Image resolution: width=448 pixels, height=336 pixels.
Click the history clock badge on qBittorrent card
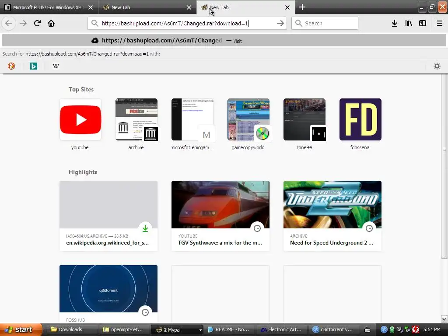pos(145,312)
